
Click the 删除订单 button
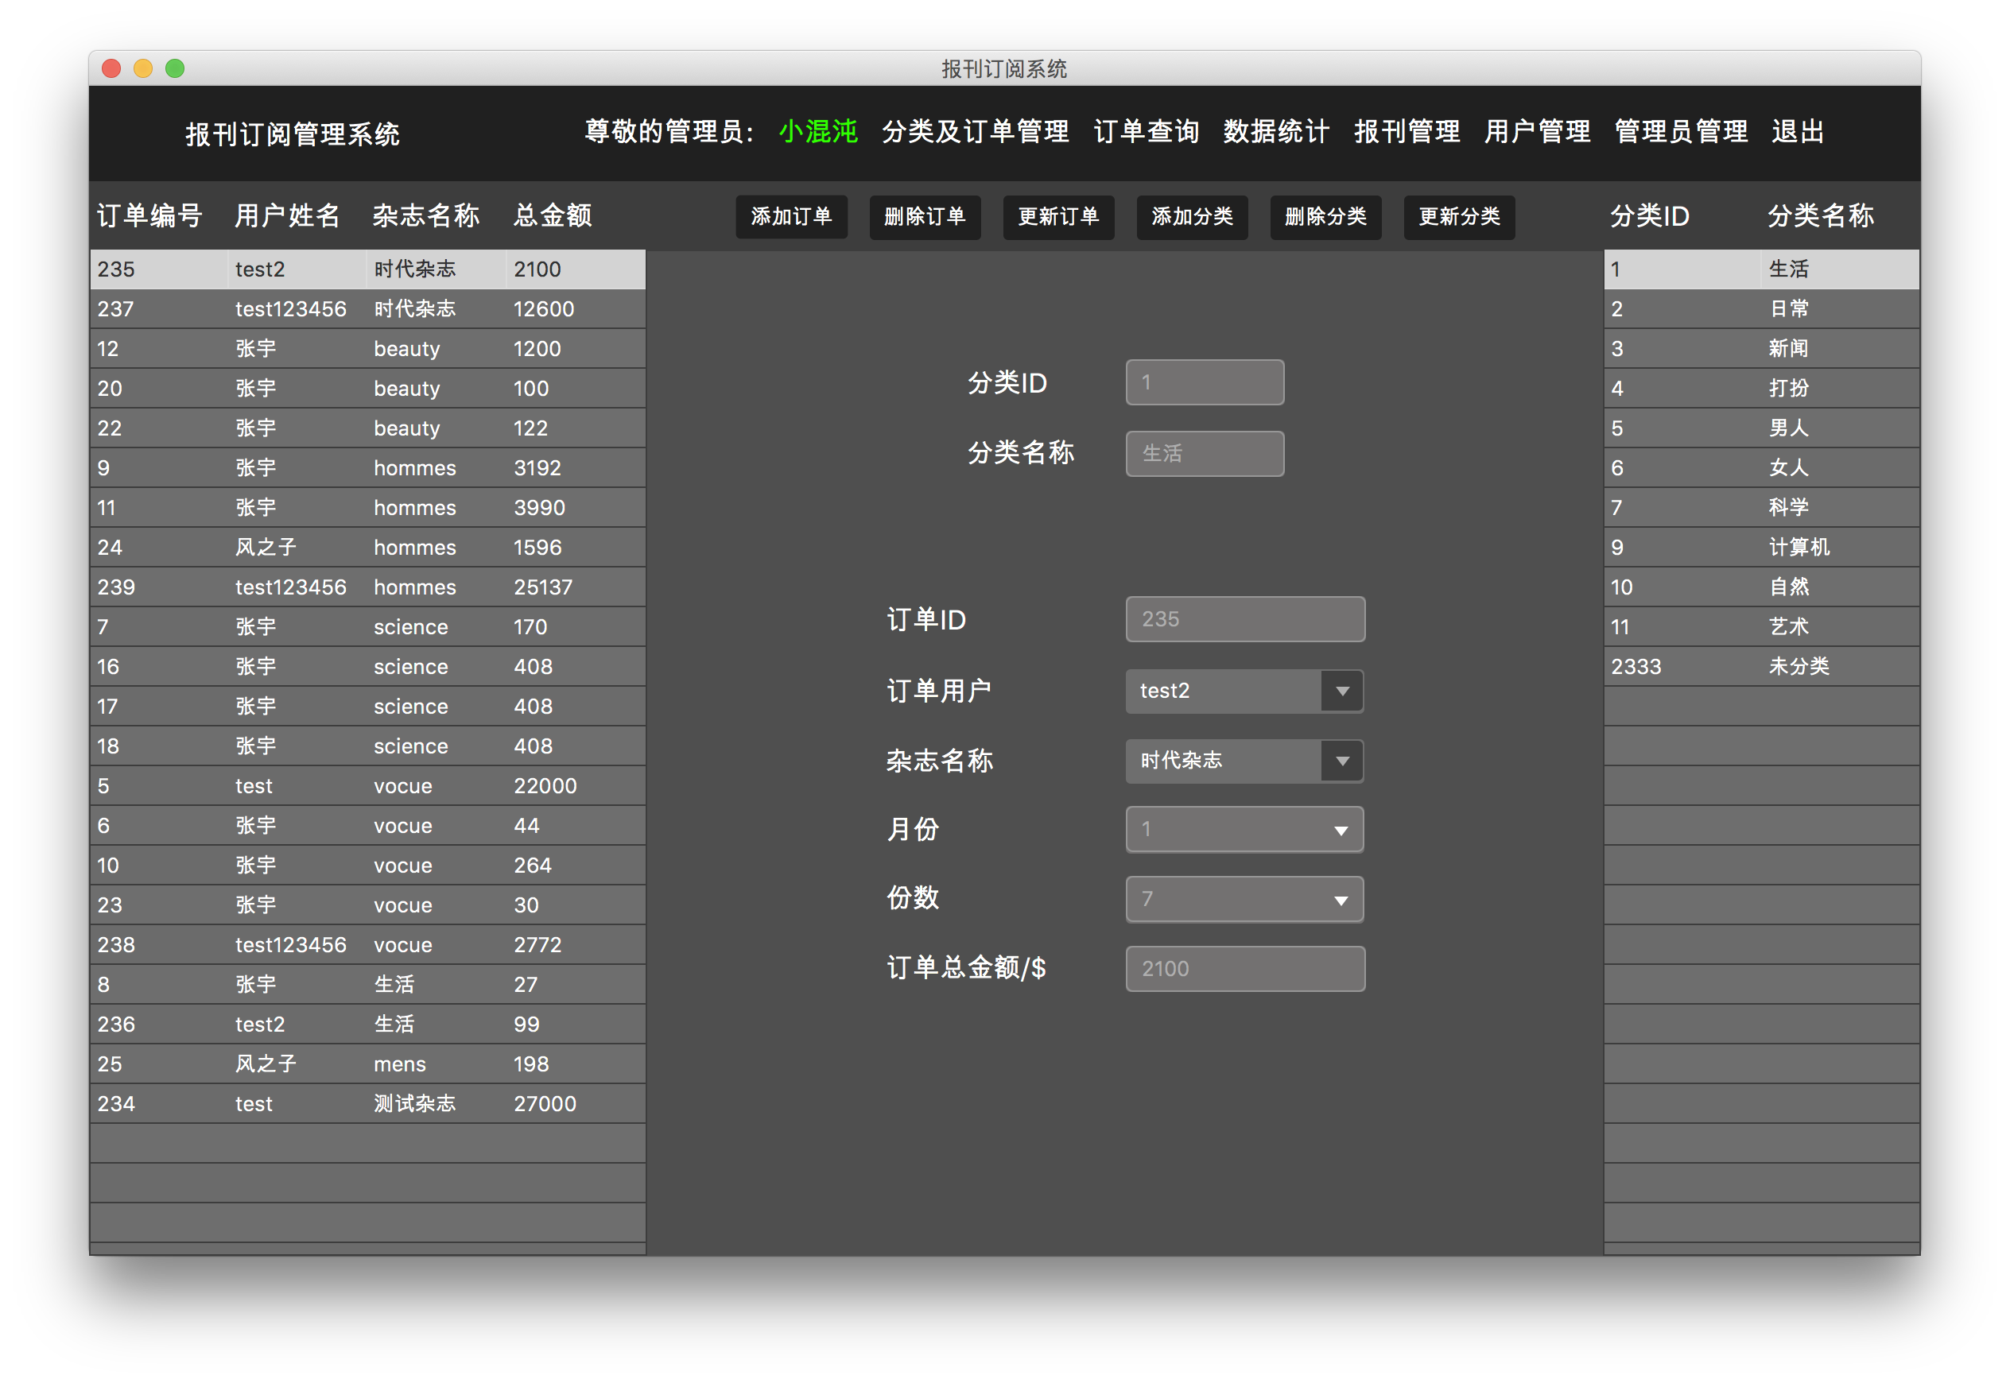[925, 218]
